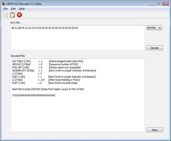Click the LI value 127
Image resolution: width=171 pixels, height=141 pixels.
pyautogui.click(x=42, y=80)
